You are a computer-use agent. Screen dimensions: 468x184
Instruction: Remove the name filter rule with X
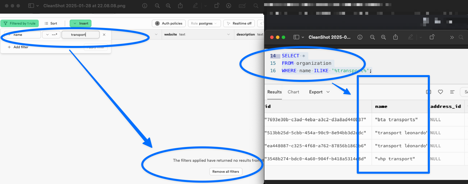[x=104, y=35]
